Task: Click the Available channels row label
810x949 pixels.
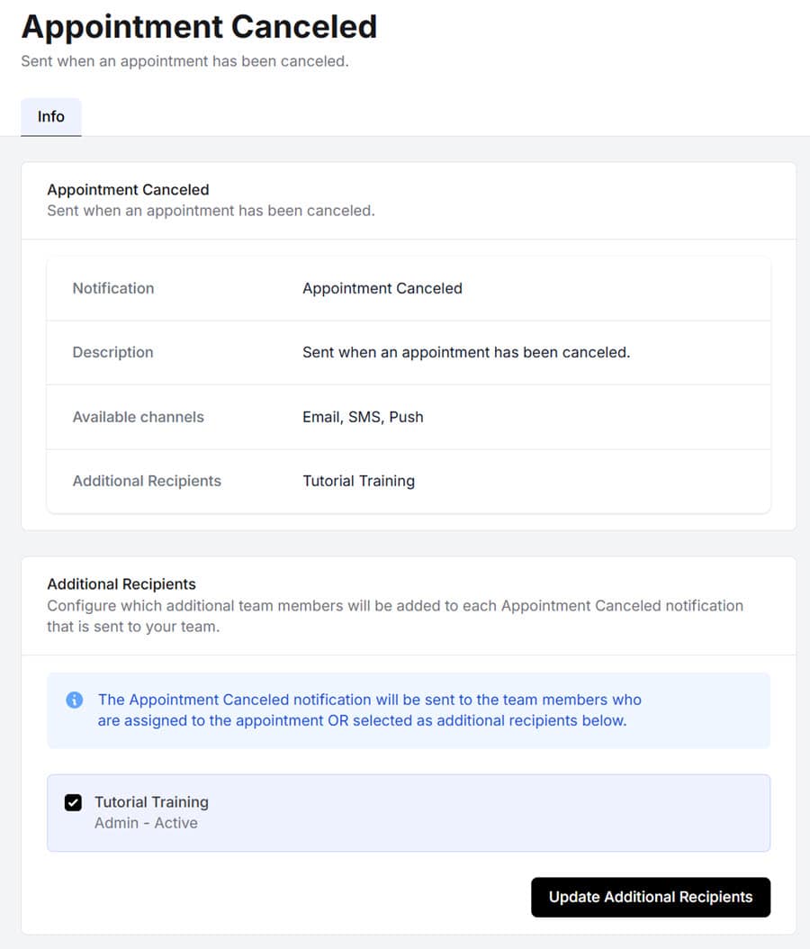Action: [x=138, y=417]
